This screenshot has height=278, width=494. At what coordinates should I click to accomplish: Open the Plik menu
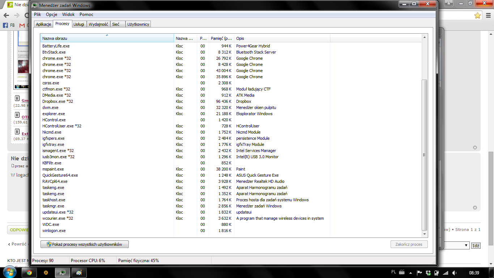38,14
